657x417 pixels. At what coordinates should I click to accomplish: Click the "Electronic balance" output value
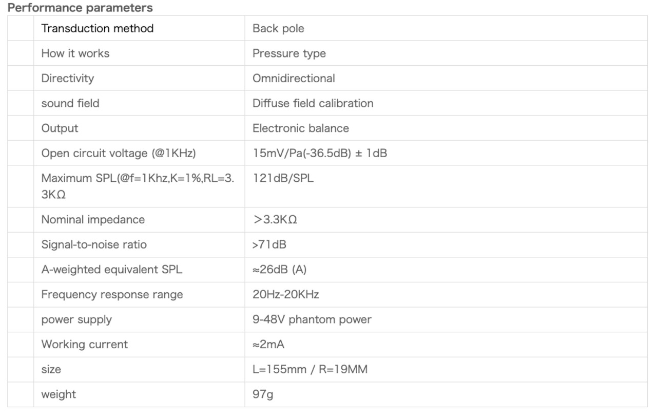tap(301, 128)
